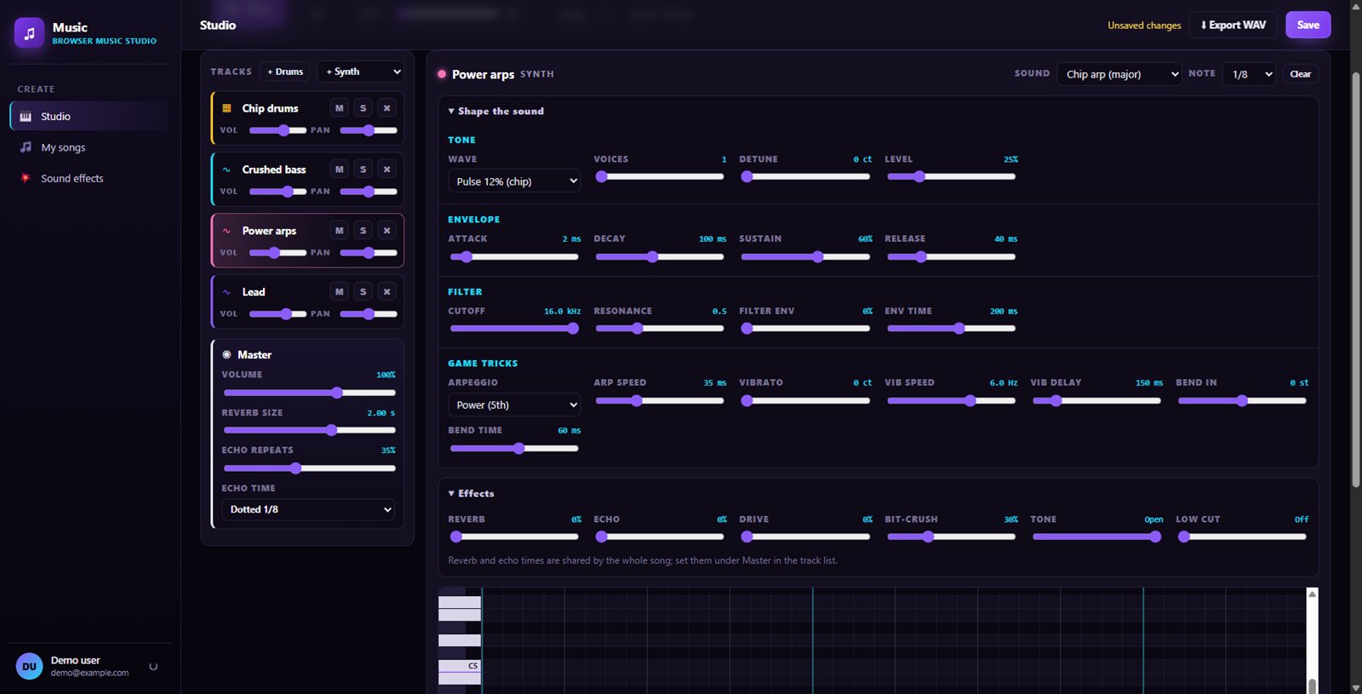Solo the Chip drums track
The height and width of the screenshot is (694, 1362).
click(x=363, y=108)
